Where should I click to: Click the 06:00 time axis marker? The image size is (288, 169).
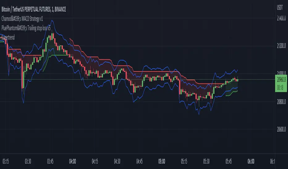[x=251, y=161]
